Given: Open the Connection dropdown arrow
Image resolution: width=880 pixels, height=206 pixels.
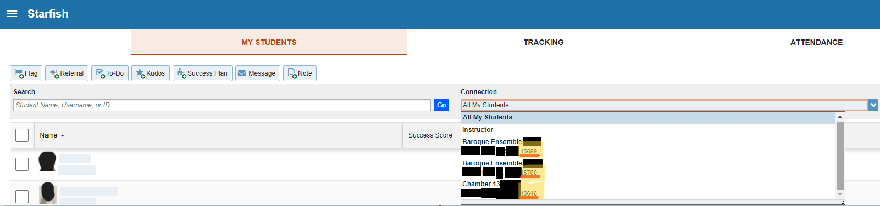Looking at the screenshot, I should pyautogui.click(x=873, y=105).
